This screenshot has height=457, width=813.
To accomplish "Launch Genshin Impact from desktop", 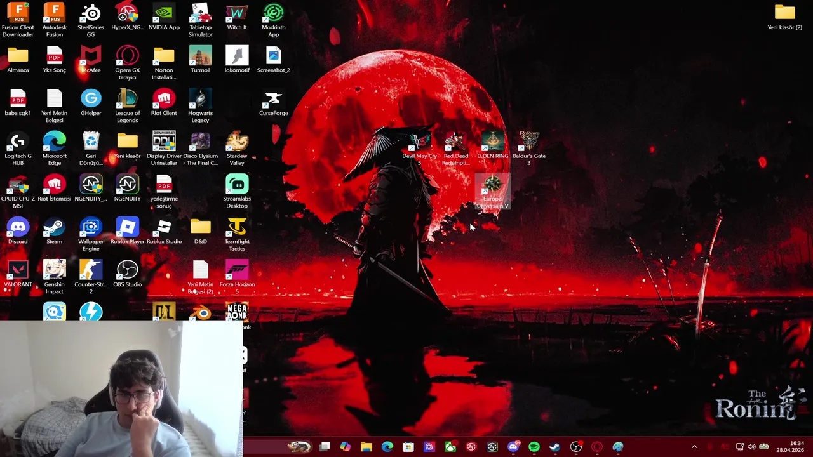I will click(x=55, y=277).
